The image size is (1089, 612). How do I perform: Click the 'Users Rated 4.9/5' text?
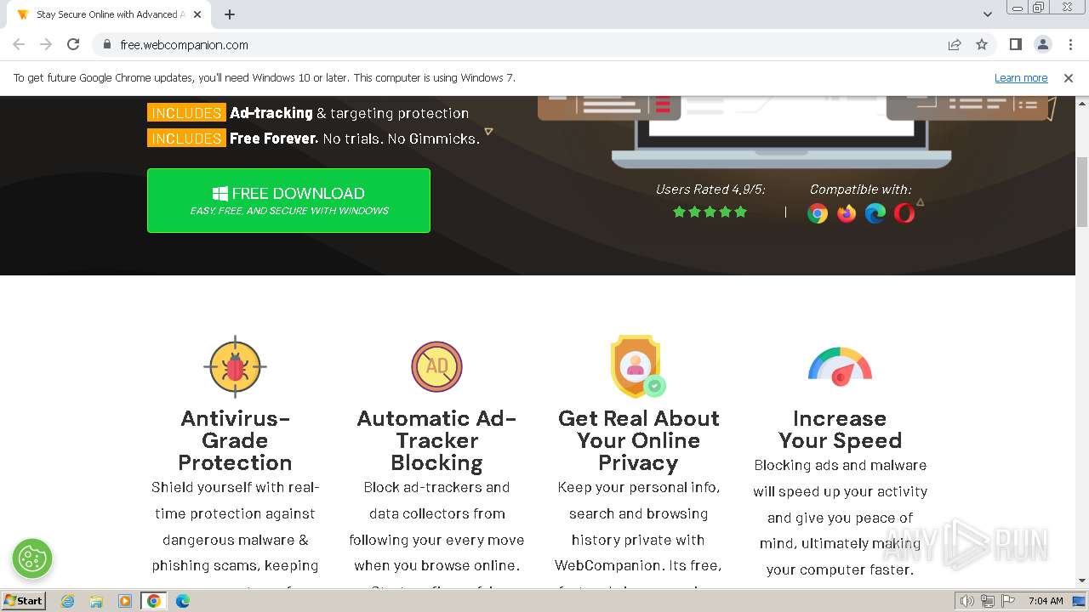[x=710, y=190]
